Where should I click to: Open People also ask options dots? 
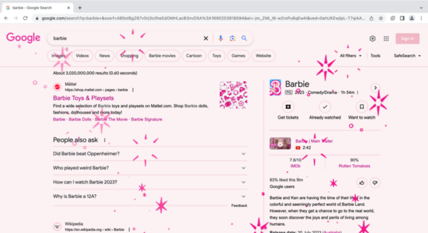click(x=104, y=140)
